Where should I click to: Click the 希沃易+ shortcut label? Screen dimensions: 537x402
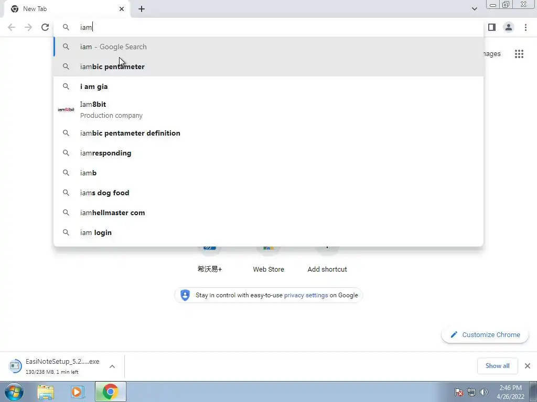[x=210, y=269]
